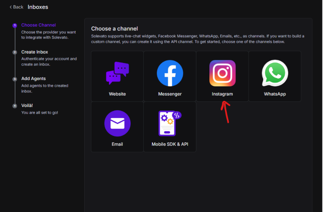Click the Messenger label text
323x212 pixels.
point(170,94)
